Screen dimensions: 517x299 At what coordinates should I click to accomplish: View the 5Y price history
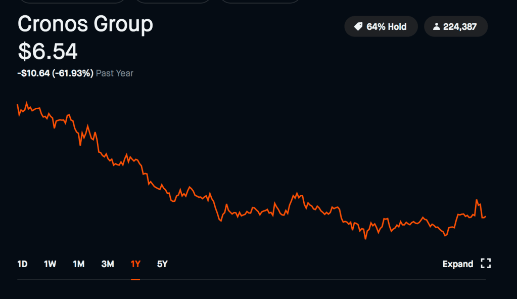162,264
